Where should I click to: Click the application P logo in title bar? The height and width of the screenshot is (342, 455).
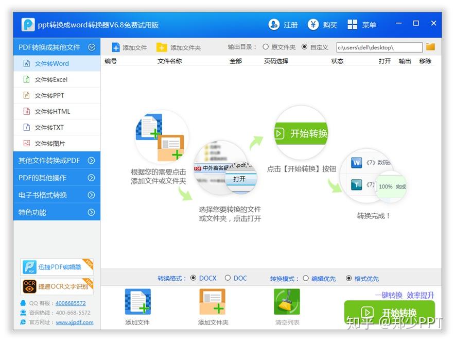tap(28, 25)
